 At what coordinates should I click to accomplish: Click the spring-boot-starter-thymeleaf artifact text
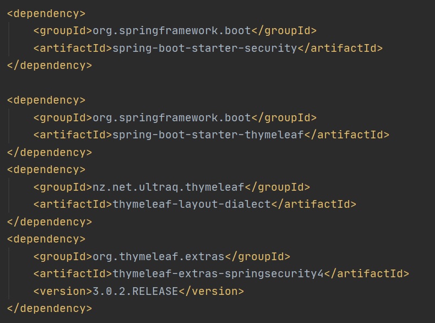(208, 134)
